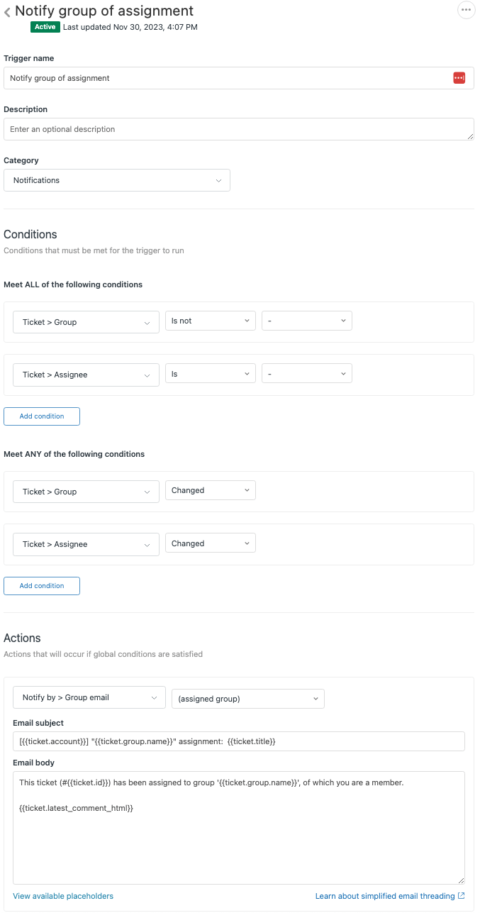Open 'View available placeholders'
This screenshot has height=913, width=480.
click(x=62, y=896)
